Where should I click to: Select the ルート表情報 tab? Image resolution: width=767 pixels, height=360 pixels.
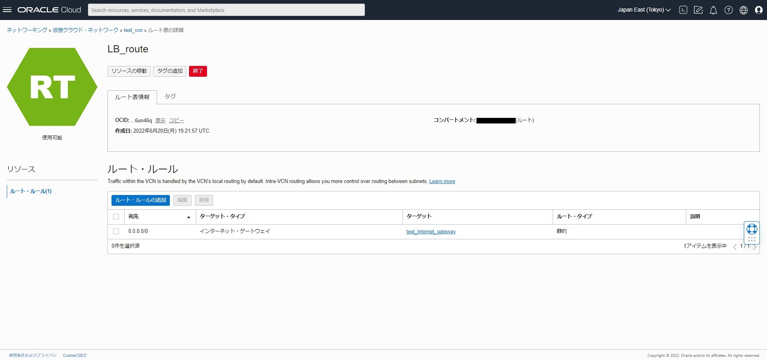132,97
